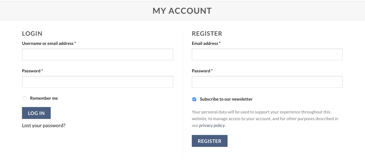Click the REGISTER section heading
The width and height of the screenshot is (365, 160).
(207, 33)
